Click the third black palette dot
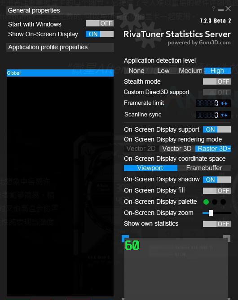The height and width of the screenshot is (300, 238). click(x=223, y=202)
